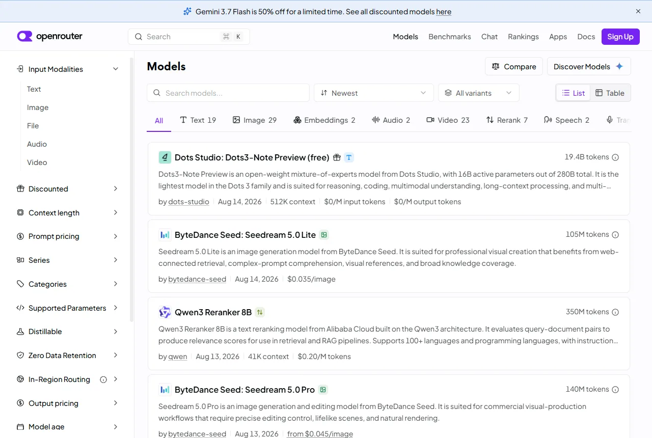Click info icon beside 105M tokens

[615, 235]
